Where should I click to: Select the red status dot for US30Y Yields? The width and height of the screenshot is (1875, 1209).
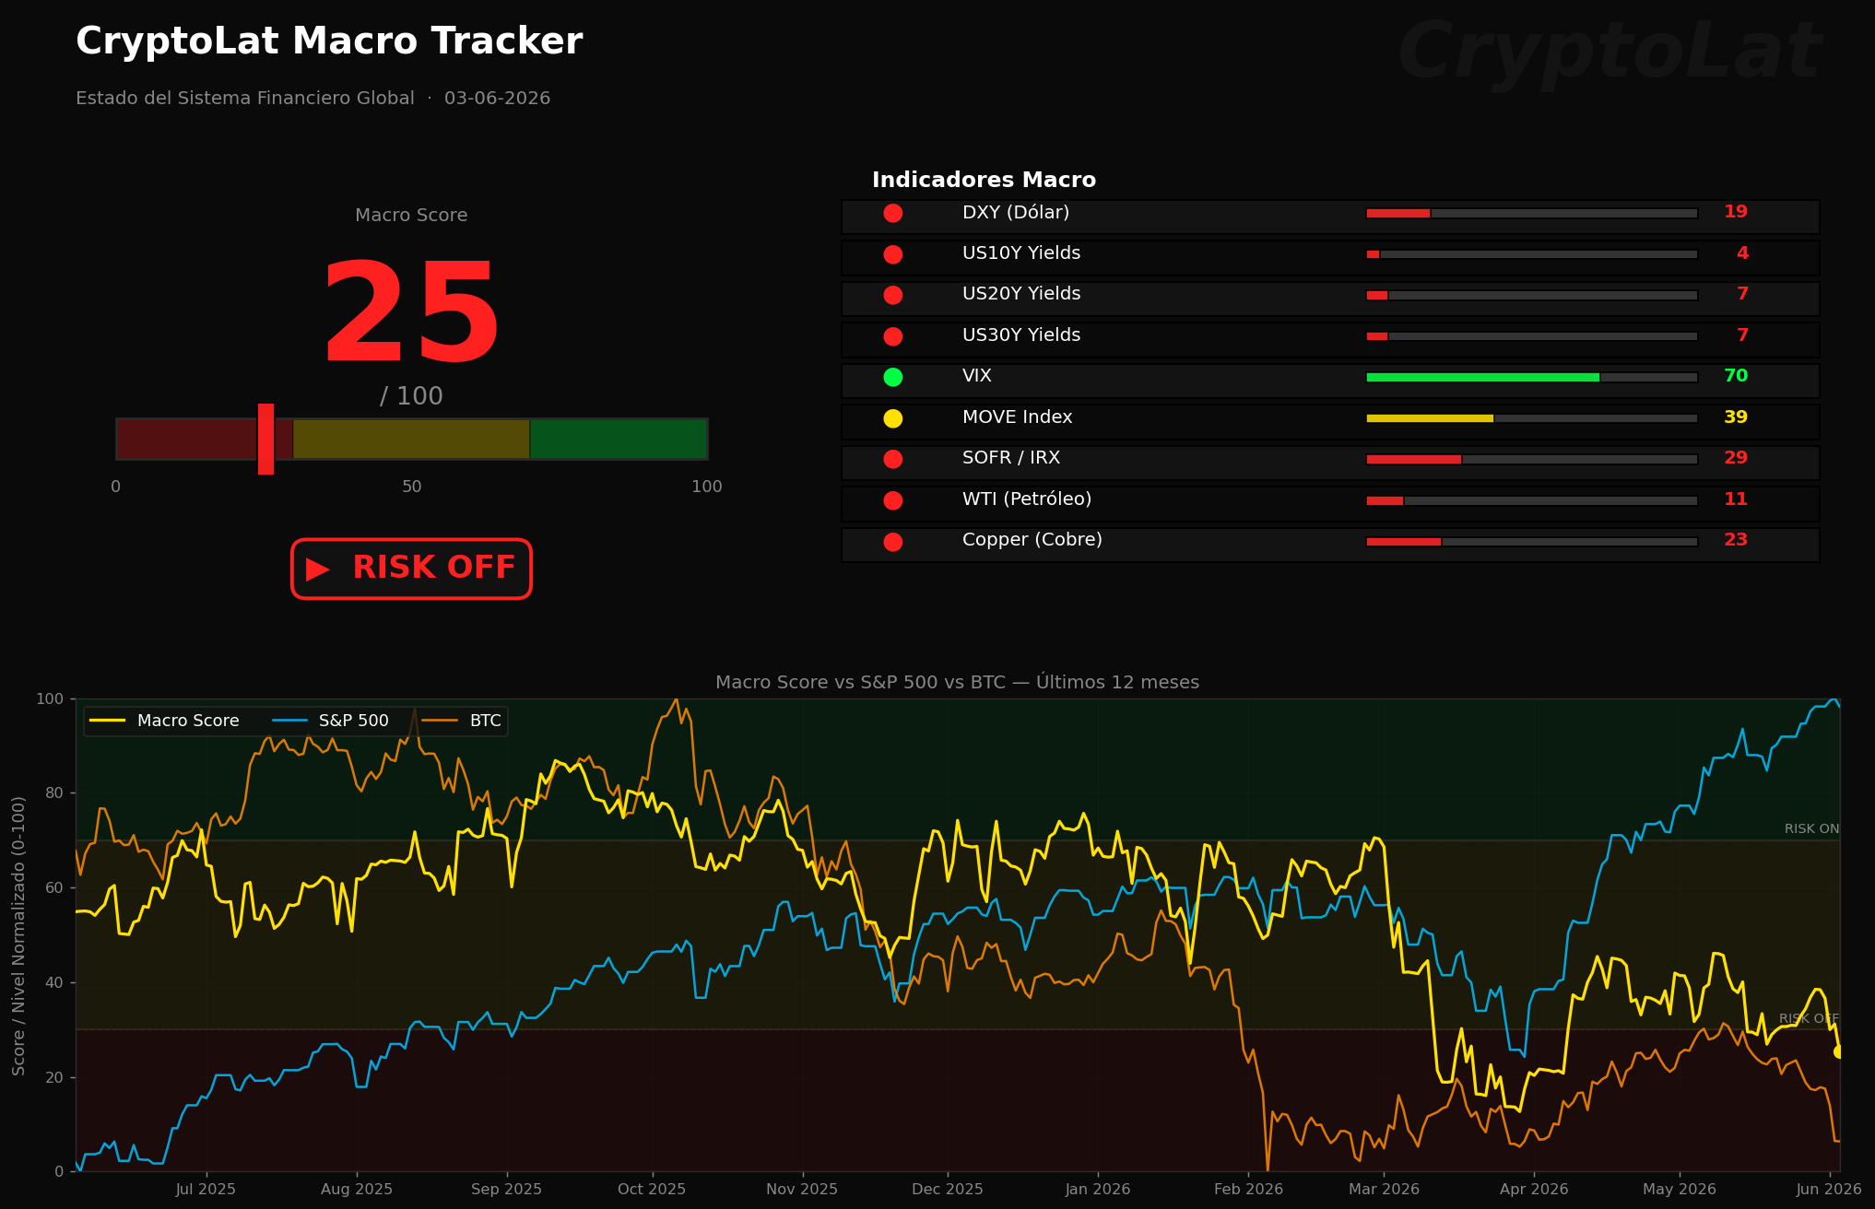click(892, 336)
